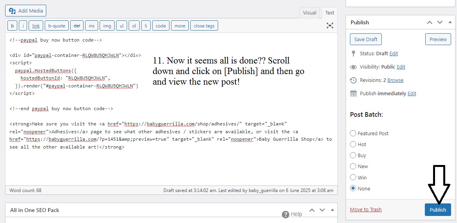
Task: Click the All in One SEO Pack heading
Action: pos(35,210)
